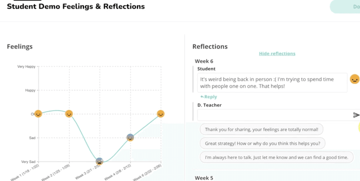Click the Week 6 emoji data point
The height and width of the screenshot is (181, 360).
click(x=160, y=114)
